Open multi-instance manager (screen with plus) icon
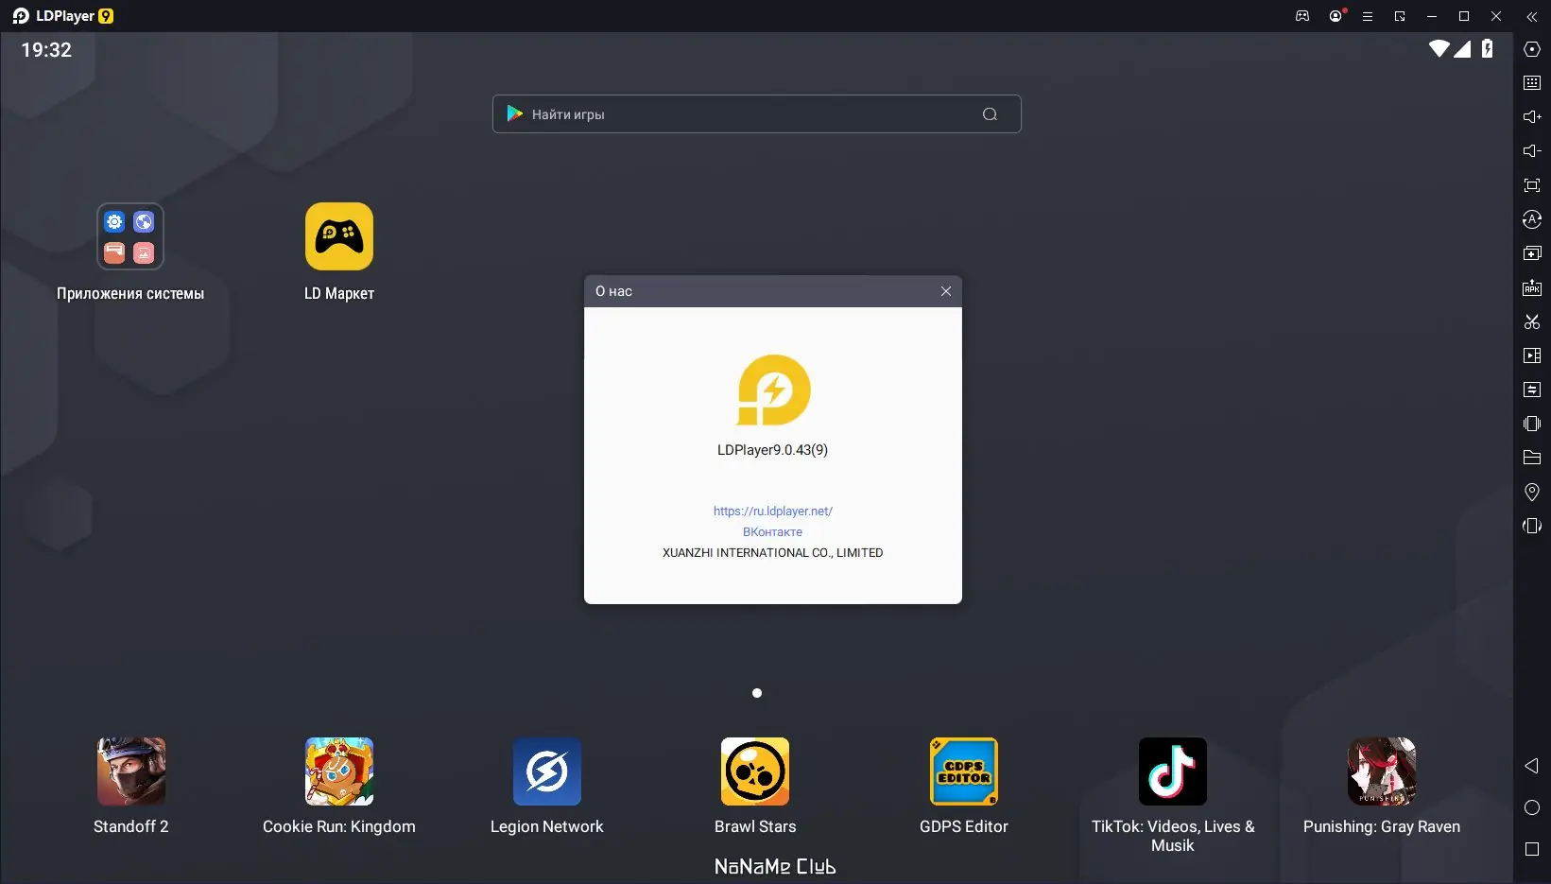 (x=1532, y=253)
